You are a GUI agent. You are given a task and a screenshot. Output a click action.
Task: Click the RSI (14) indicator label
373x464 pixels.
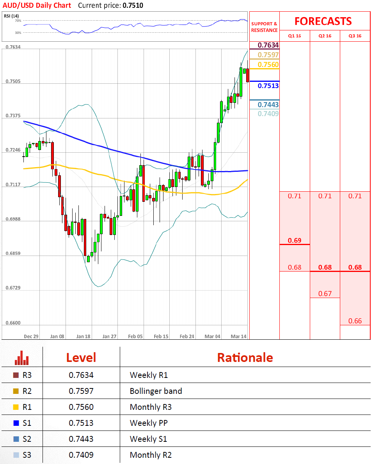pos(11,16)
